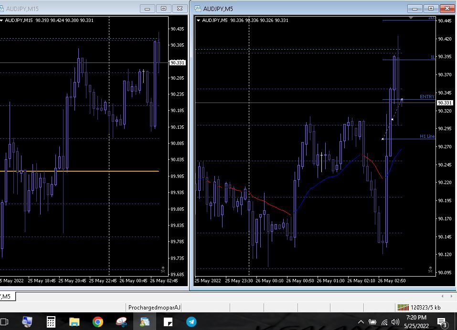
Task: Open Snipping Tool from the taskbar
Action: [121, 322]
